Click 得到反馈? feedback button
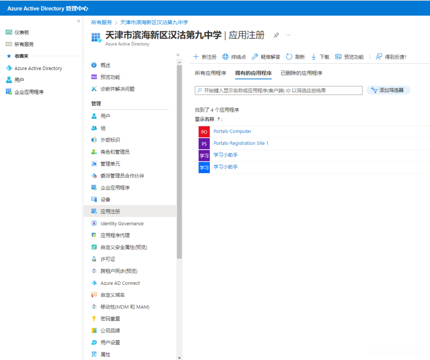 click(391, 57)
